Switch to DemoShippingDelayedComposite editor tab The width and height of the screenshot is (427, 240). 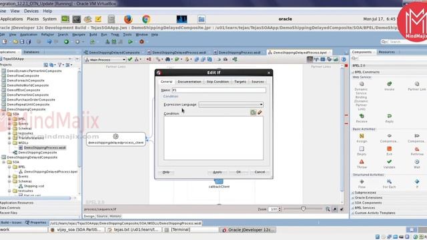tap(114, 52)
